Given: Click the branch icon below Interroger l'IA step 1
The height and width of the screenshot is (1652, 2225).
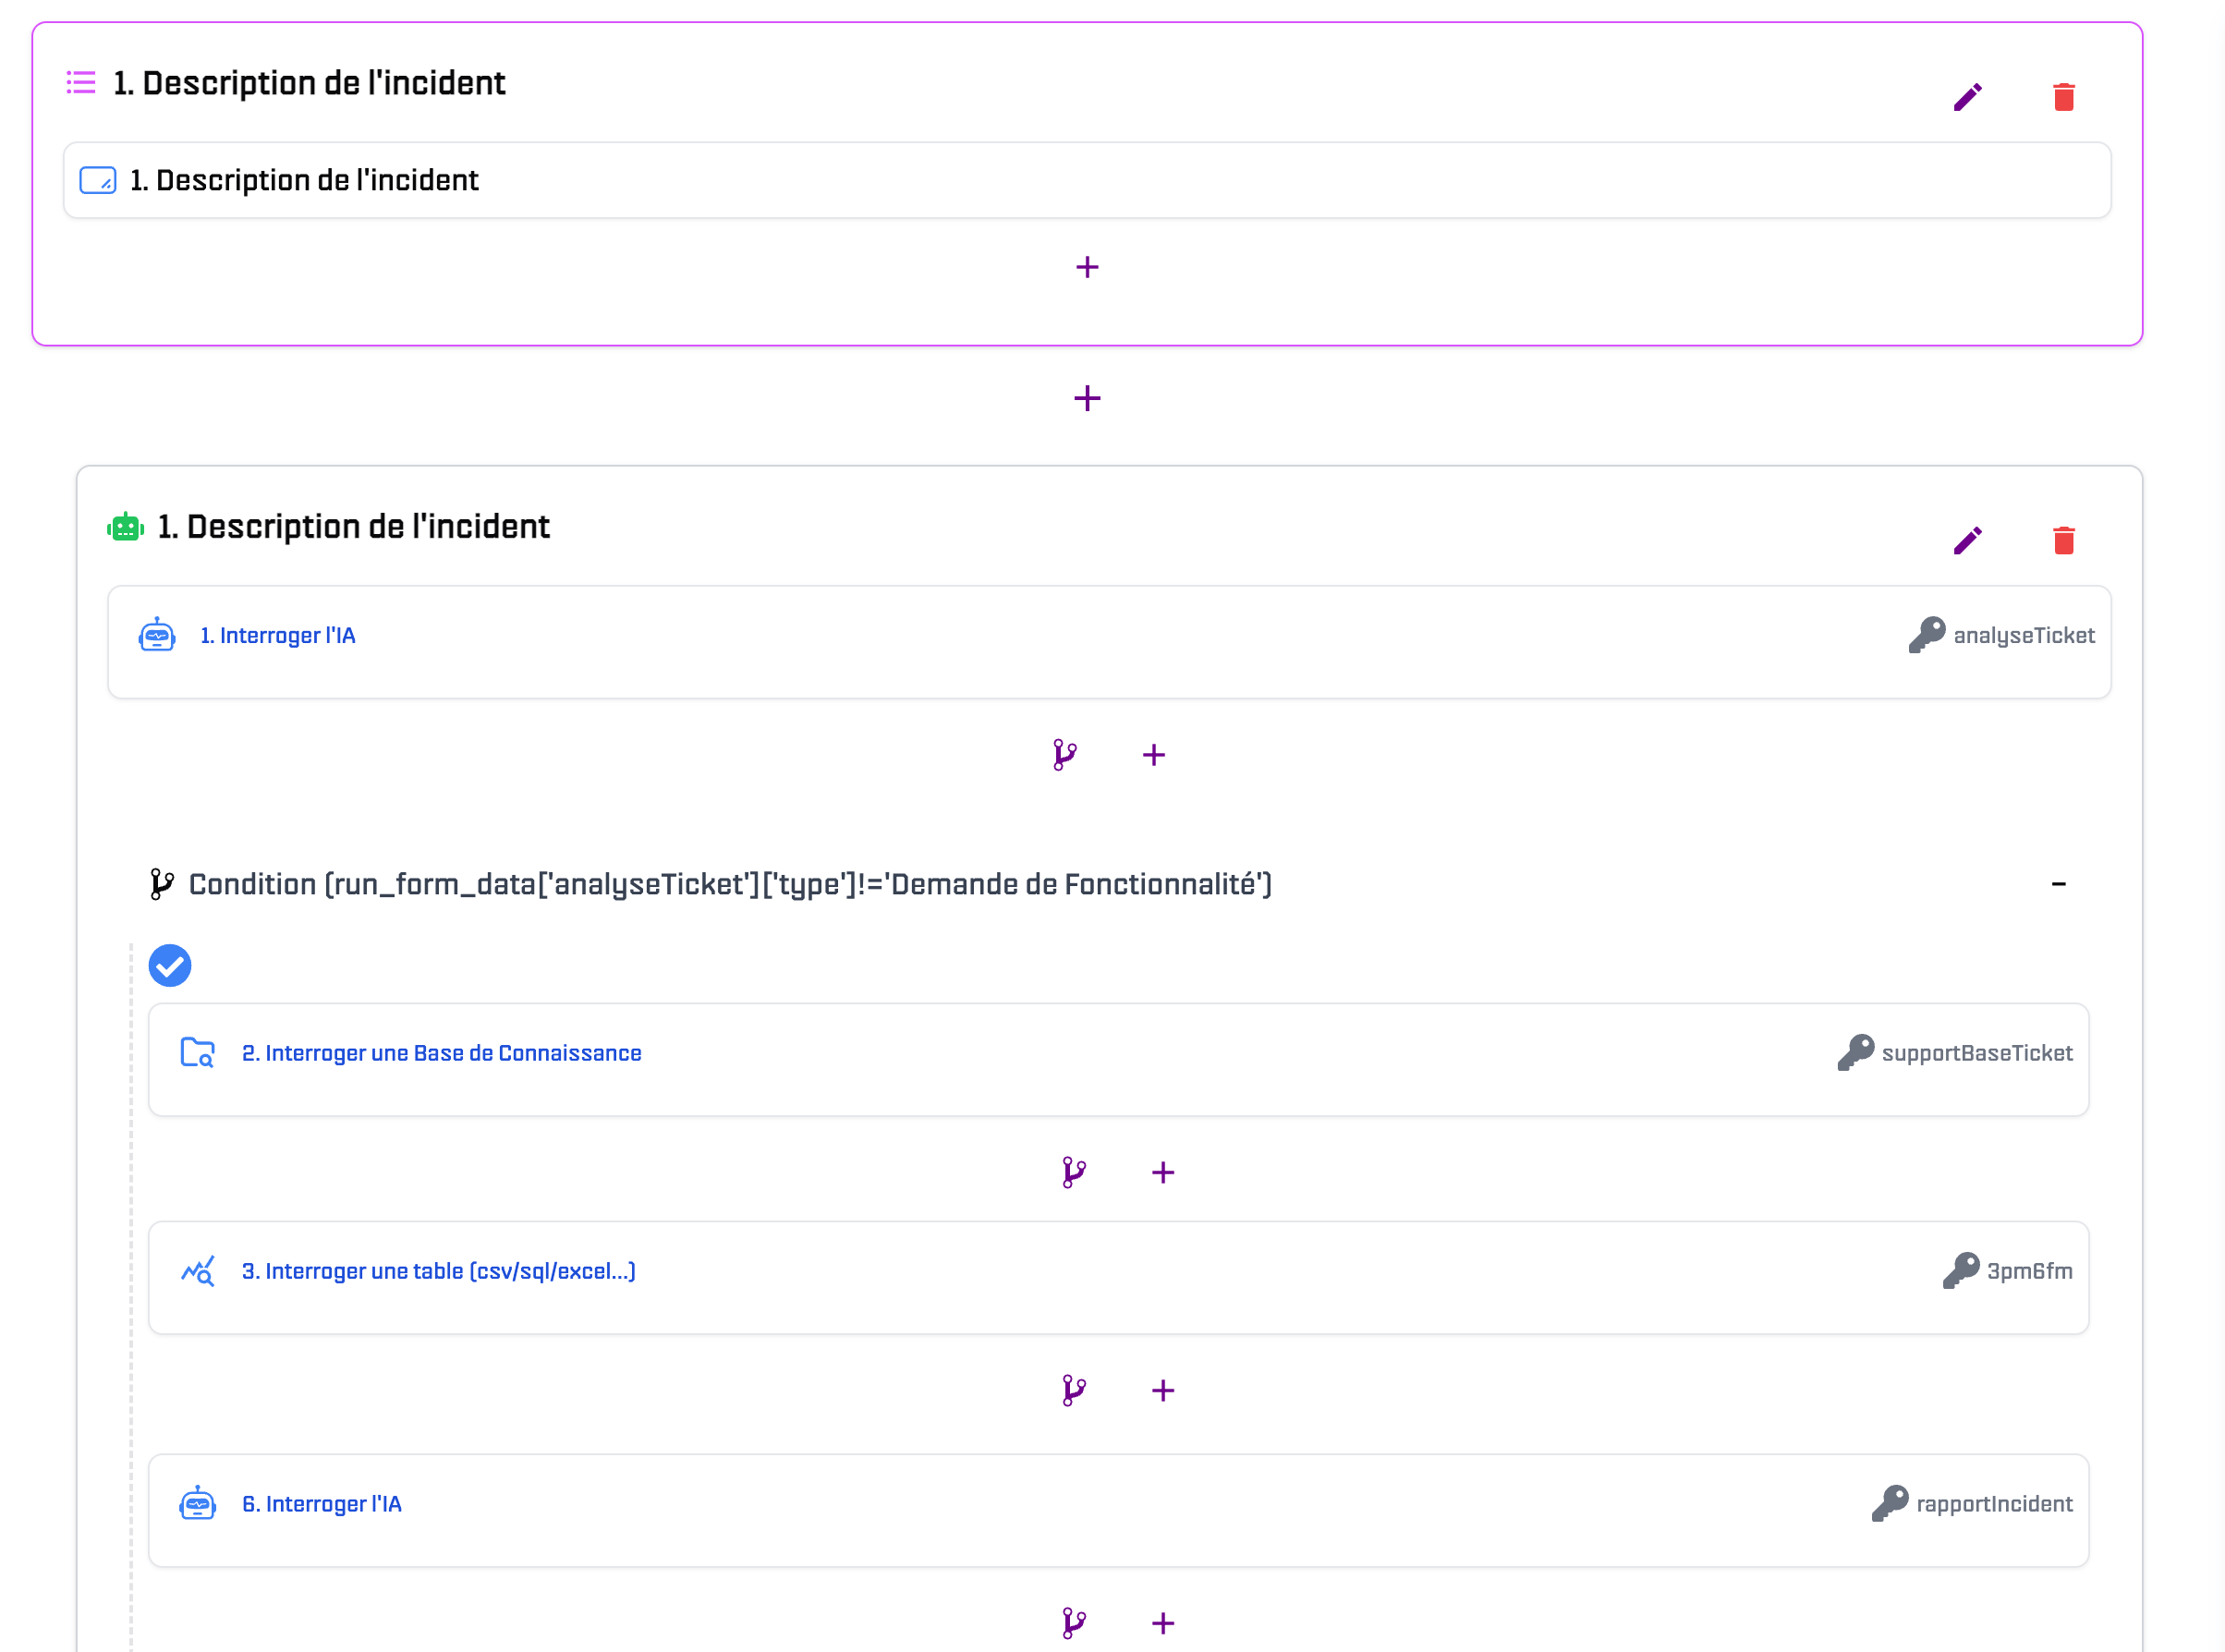Looking at the screenshot, I should coord(1064,755).
